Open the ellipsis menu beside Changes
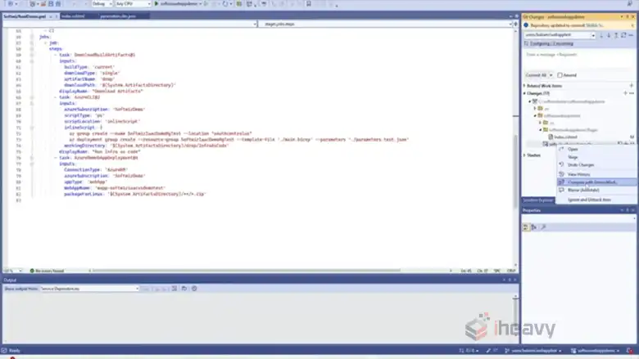The image size is (639, 359). click(x=632, y=93)
